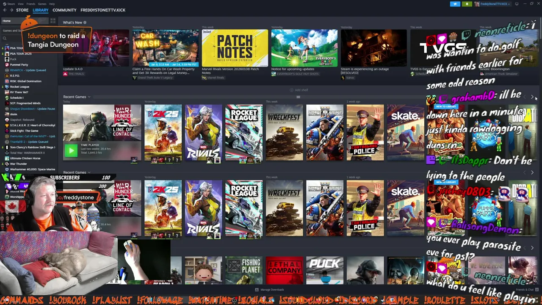Viewport: 542px width, 305px height.
Task: Select Tom Clancy's Rainbow Six Siege entry
Action: point(32,147)
